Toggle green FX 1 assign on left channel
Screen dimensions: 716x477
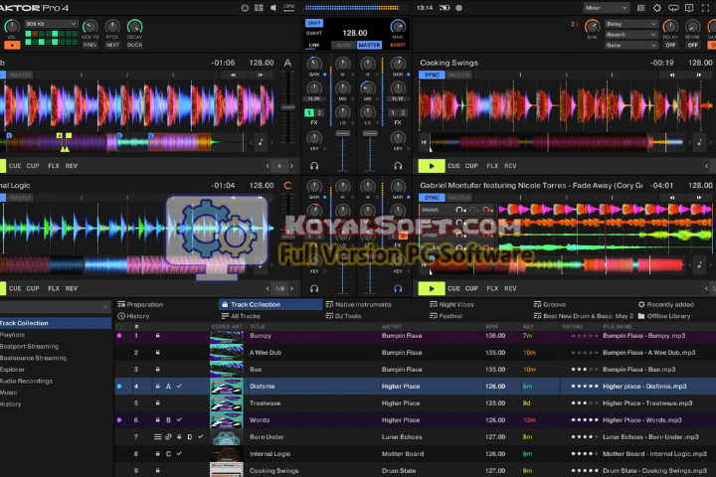(x=309, y=112)
